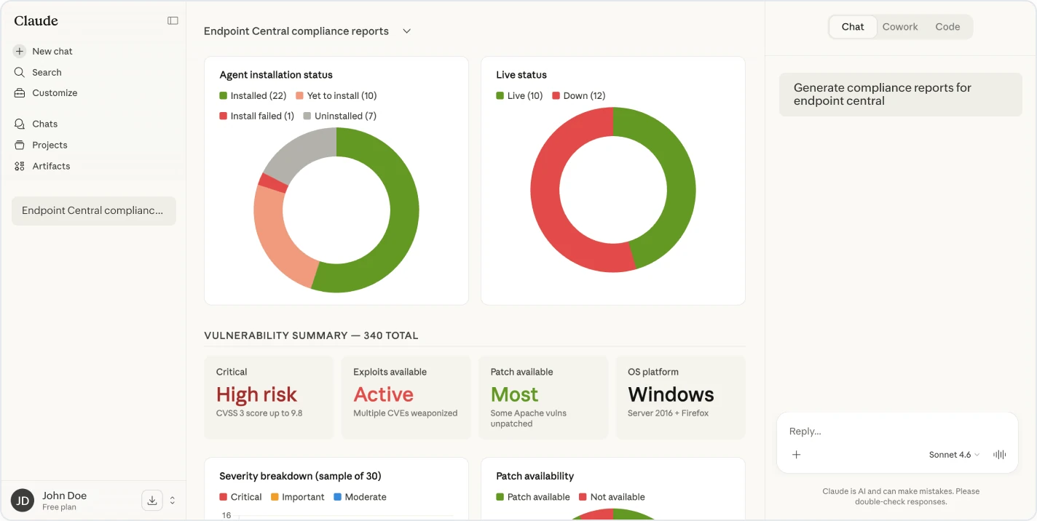The width and height of the screenshot is (1037, 521).
Task: Click the Chats bubble icon
Action: (x=20, y=124)
